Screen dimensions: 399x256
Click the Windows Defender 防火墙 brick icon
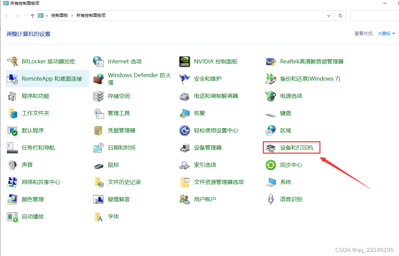[99, 79]
